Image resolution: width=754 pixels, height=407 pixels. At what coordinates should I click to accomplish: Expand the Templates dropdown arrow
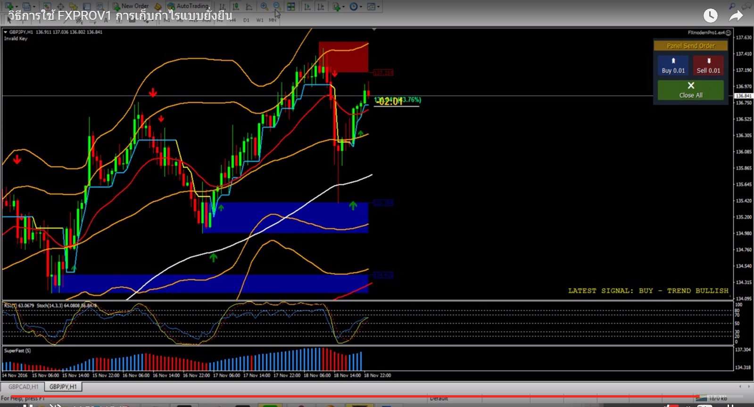(x=378, y=7)
